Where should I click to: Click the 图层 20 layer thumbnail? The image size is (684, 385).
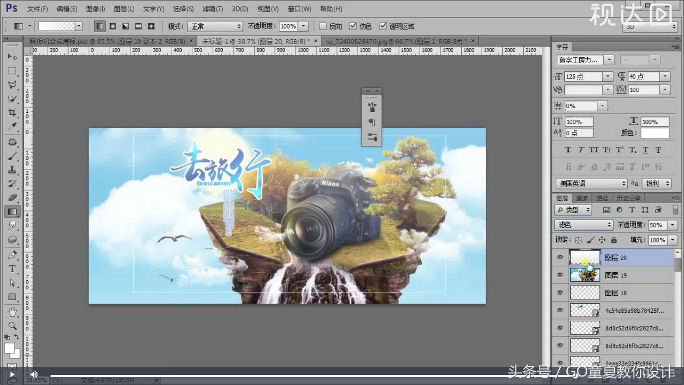pyautogui.click(x=585, y=257)
